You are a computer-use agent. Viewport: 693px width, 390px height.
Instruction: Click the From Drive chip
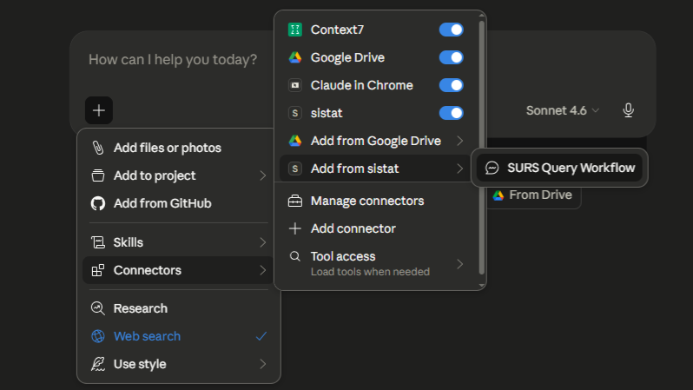(x=534, y=195)
